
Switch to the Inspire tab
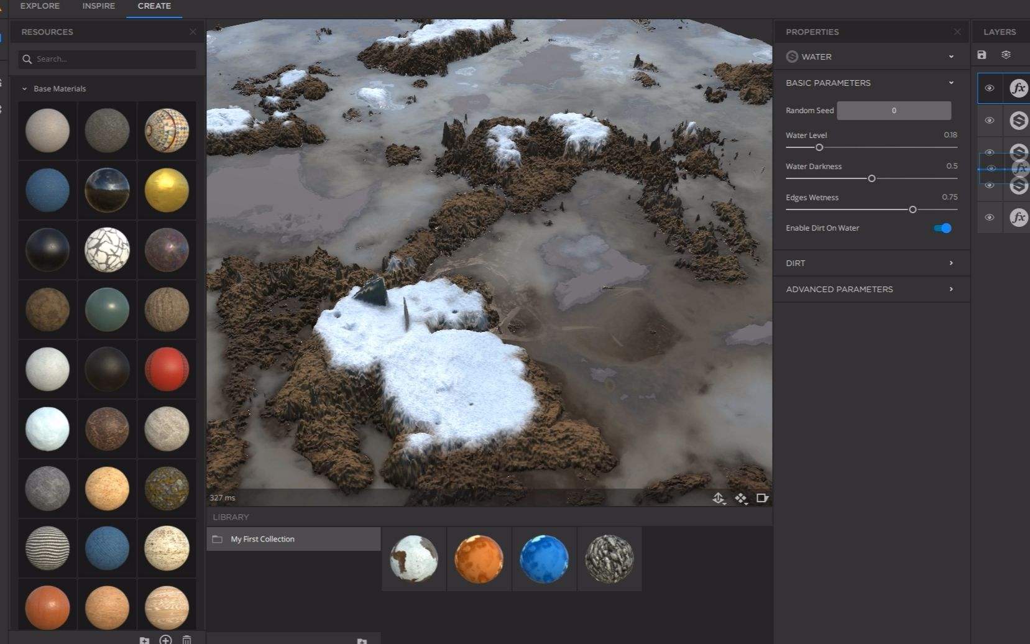tap(98, 6)
